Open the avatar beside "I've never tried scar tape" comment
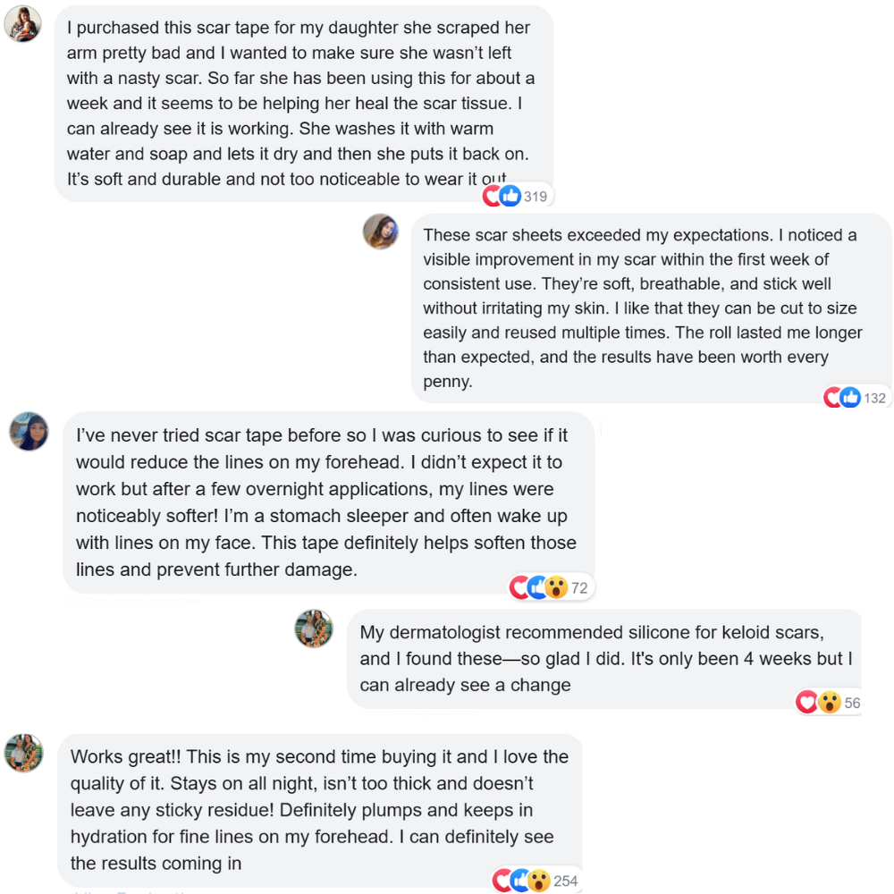This screenshot has width=894, height=894. pos(29,431)
